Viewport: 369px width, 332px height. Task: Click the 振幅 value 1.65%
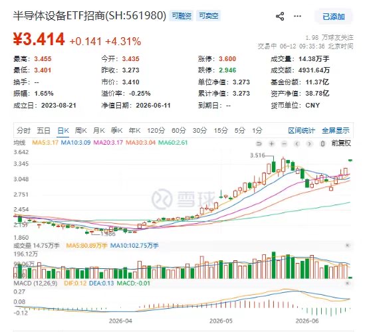pos(44,94)
